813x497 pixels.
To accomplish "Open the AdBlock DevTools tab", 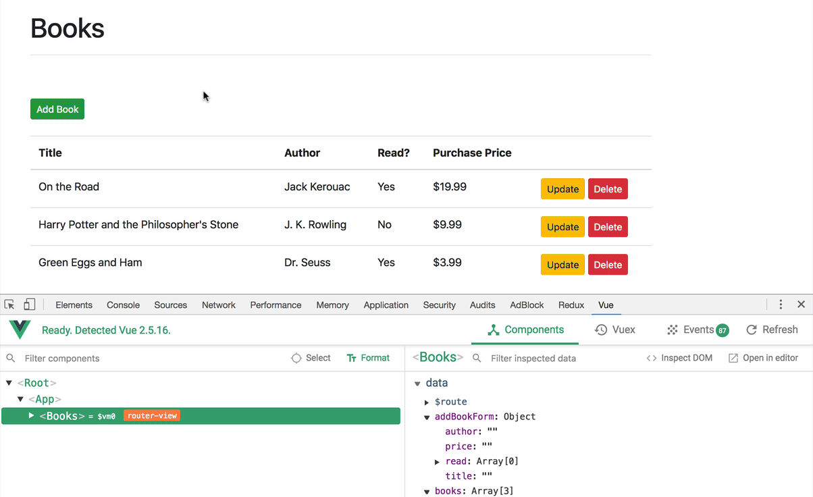I will coord(527,305).
